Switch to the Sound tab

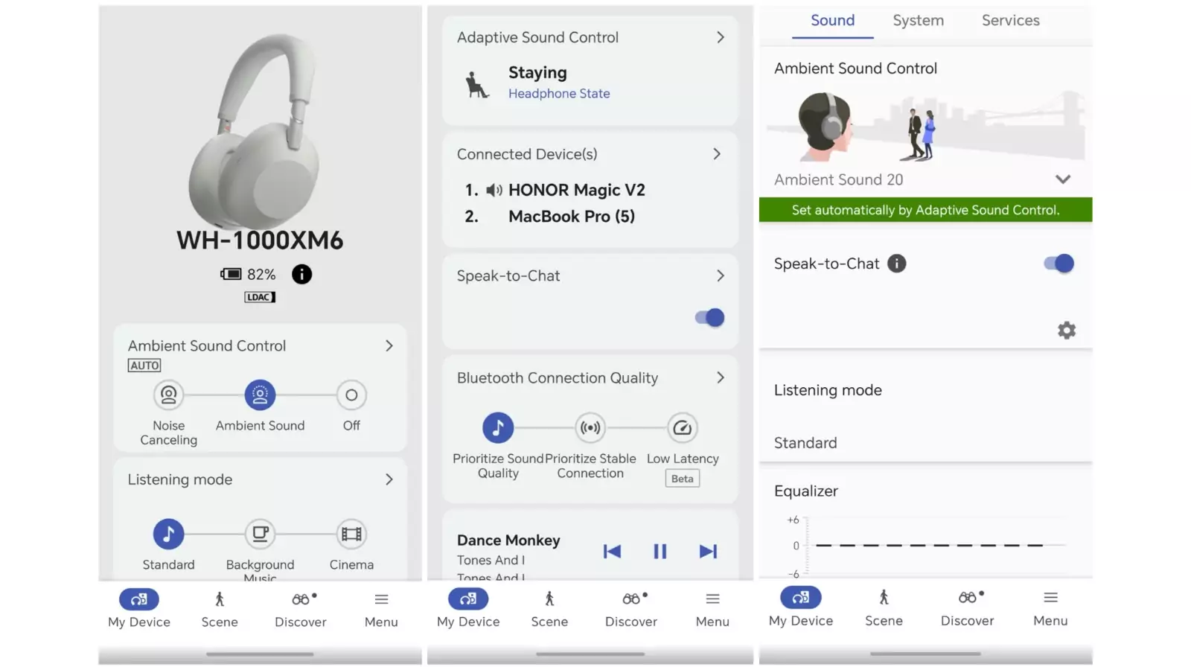pos(832,21)
